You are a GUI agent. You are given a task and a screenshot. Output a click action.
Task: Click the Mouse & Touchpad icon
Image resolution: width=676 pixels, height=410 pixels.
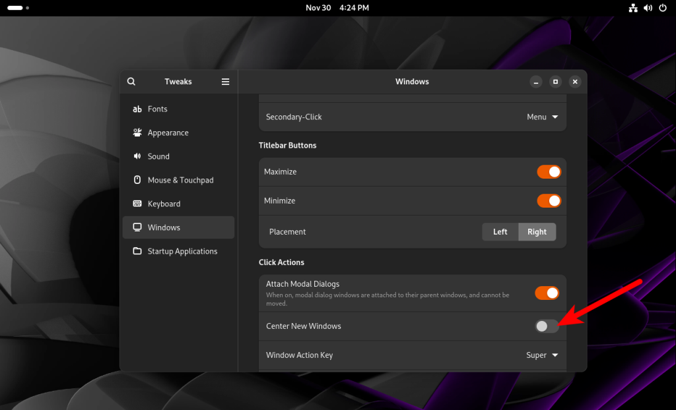pyautogui.click(x=137, y=180)
